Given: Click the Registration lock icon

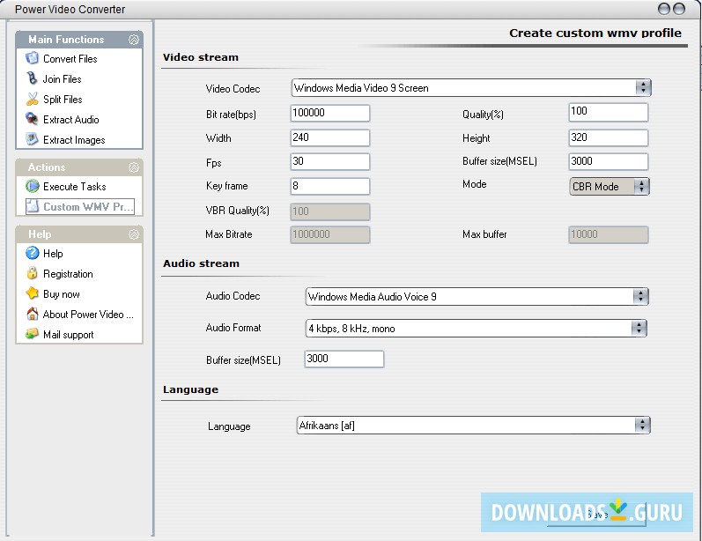Looking at the screenshot, I should coord(33,273).
